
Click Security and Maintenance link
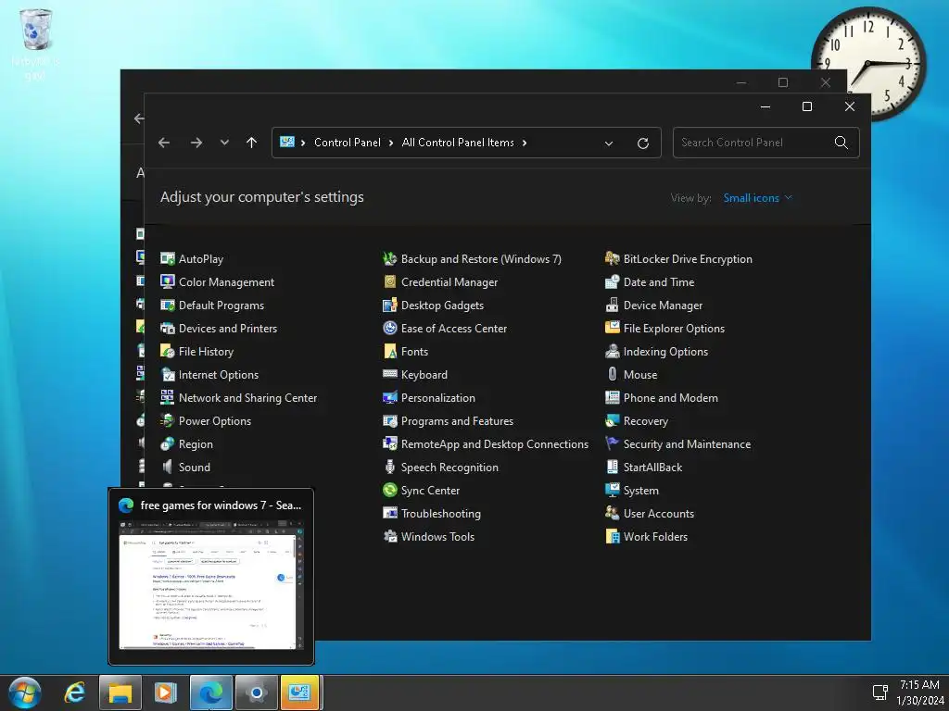click(x=687, y=444)
